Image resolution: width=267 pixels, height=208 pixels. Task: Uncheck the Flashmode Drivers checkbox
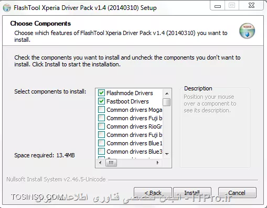click(101, 93)
